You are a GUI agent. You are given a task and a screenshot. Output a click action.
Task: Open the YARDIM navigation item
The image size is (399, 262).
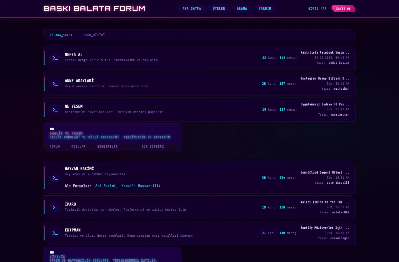(265, 9)
